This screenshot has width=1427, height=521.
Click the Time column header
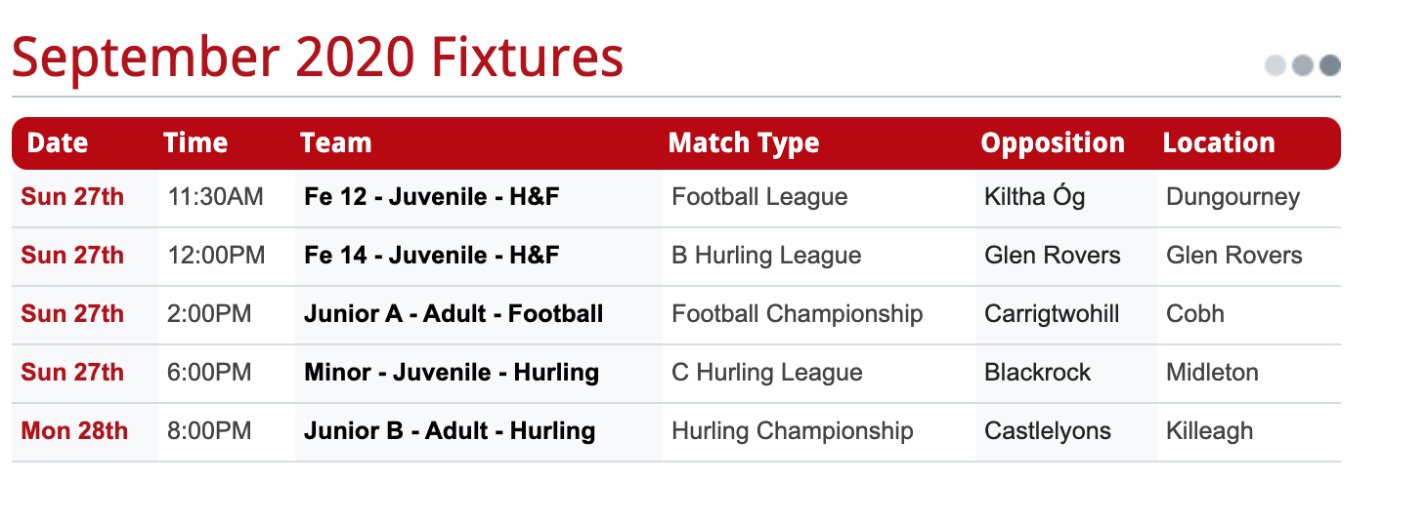coord(195,143)
